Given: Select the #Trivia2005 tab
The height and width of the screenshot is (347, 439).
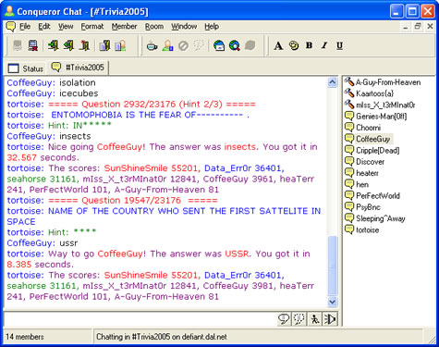Looking at the screenshot, I should coord(78,68).
